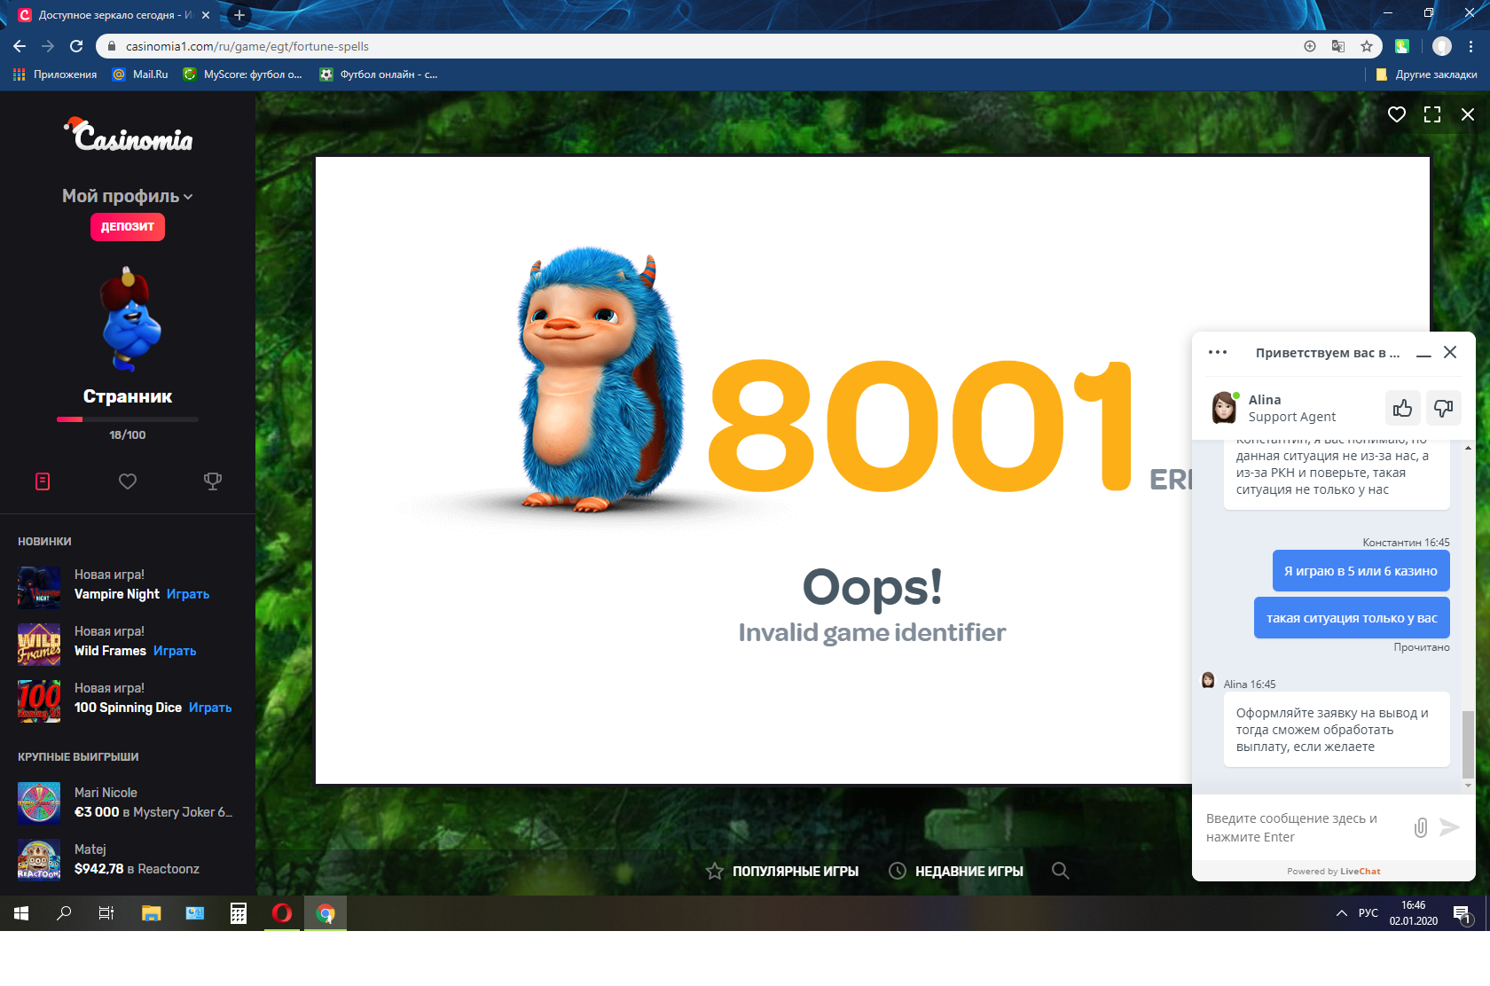Open the favorites heart sidebar tab
The height and width of the screenshot is (986, 1490).
128,481
